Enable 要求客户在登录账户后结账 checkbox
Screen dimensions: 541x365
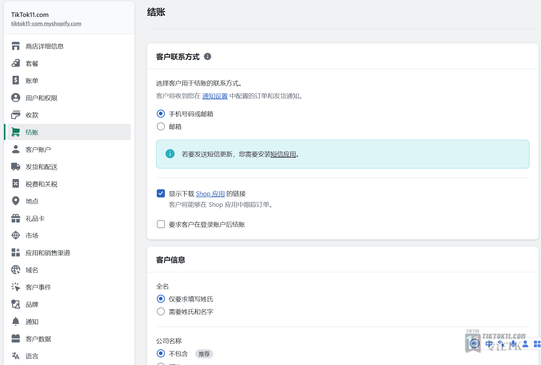(x=161, y=224)
